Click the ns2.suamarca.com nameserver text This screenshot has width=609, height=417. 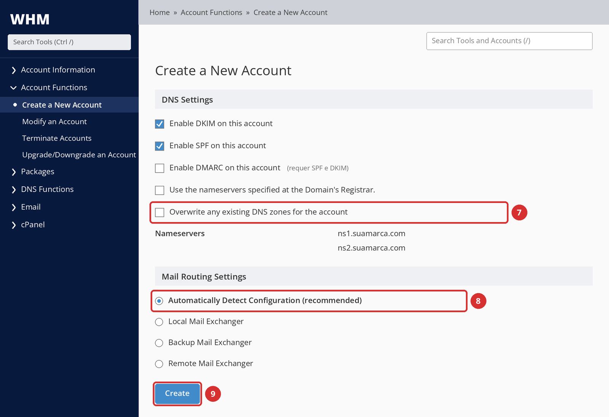click(371, 248)
